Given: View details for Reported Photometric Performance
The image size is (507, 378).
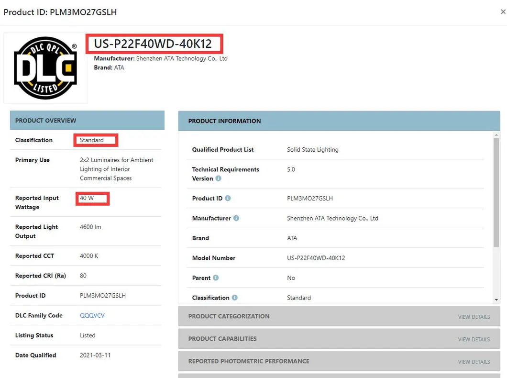Looking at the screenshot, I should click(474, 362).
